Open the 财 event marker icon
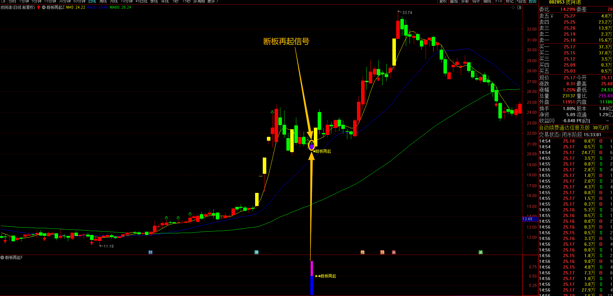613x296 pixels. click(x=151, y=252)
